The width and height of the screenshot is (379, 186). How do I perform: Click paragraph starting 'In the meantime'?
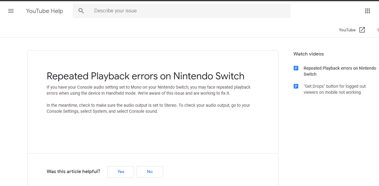pos(148,108)
